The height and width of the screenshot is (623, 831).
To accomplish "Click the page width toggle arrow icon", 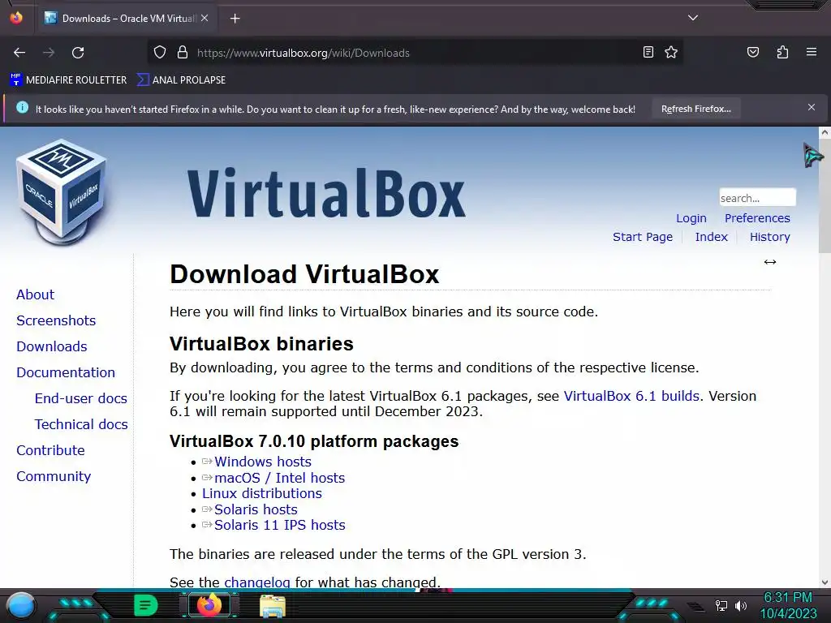I will click(770, 262).
